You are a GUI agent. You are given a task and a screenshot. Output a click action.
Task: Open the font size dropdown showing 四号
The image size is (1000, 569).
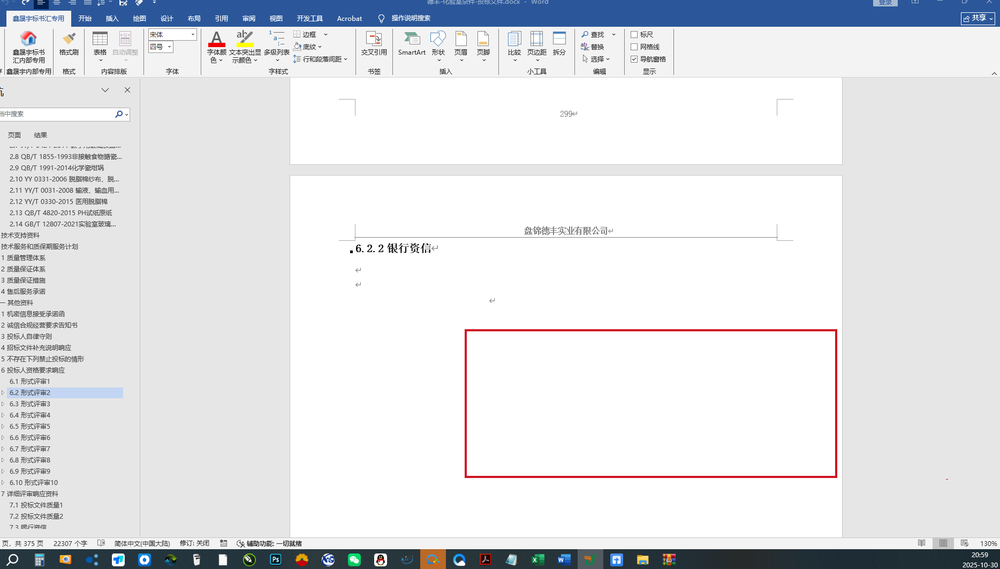(x=169, y=47)
